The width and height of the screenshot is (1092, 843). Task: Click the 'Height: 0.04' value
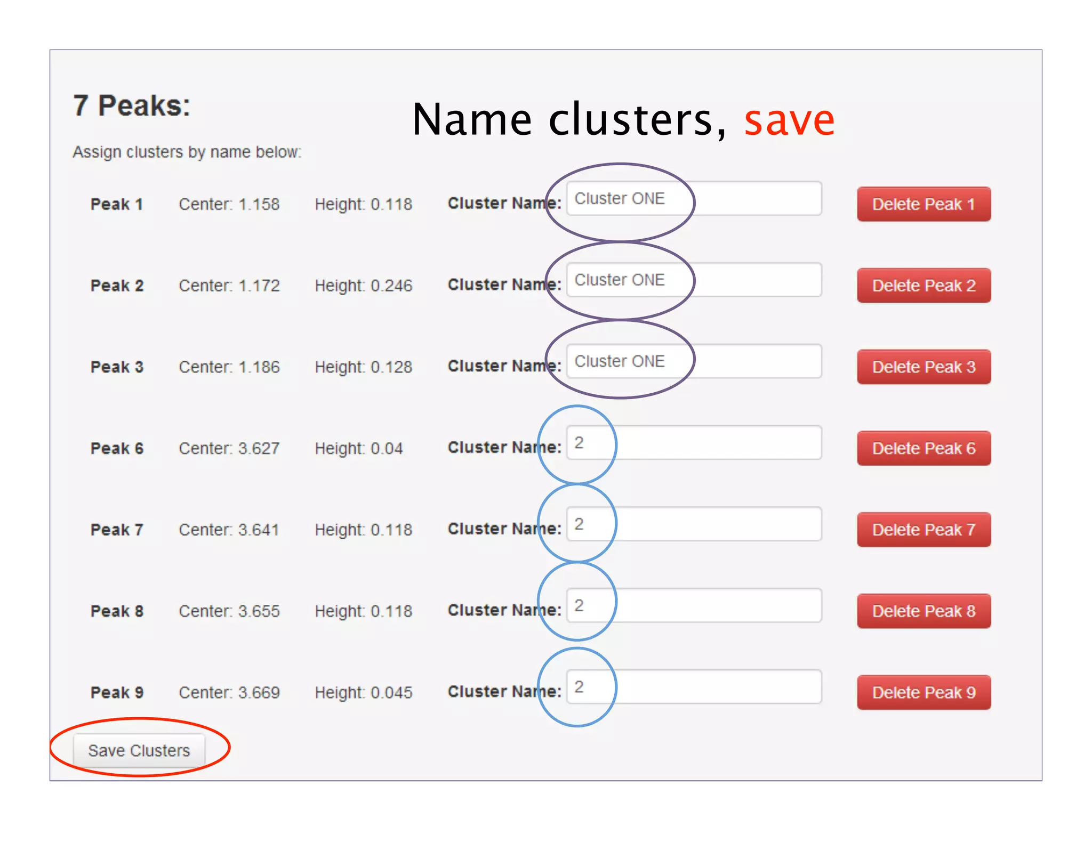359,448
